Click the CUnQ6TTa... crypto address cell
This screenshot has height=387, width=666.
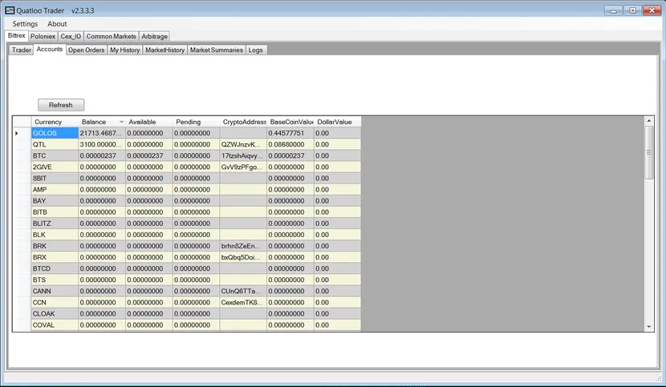243,291
